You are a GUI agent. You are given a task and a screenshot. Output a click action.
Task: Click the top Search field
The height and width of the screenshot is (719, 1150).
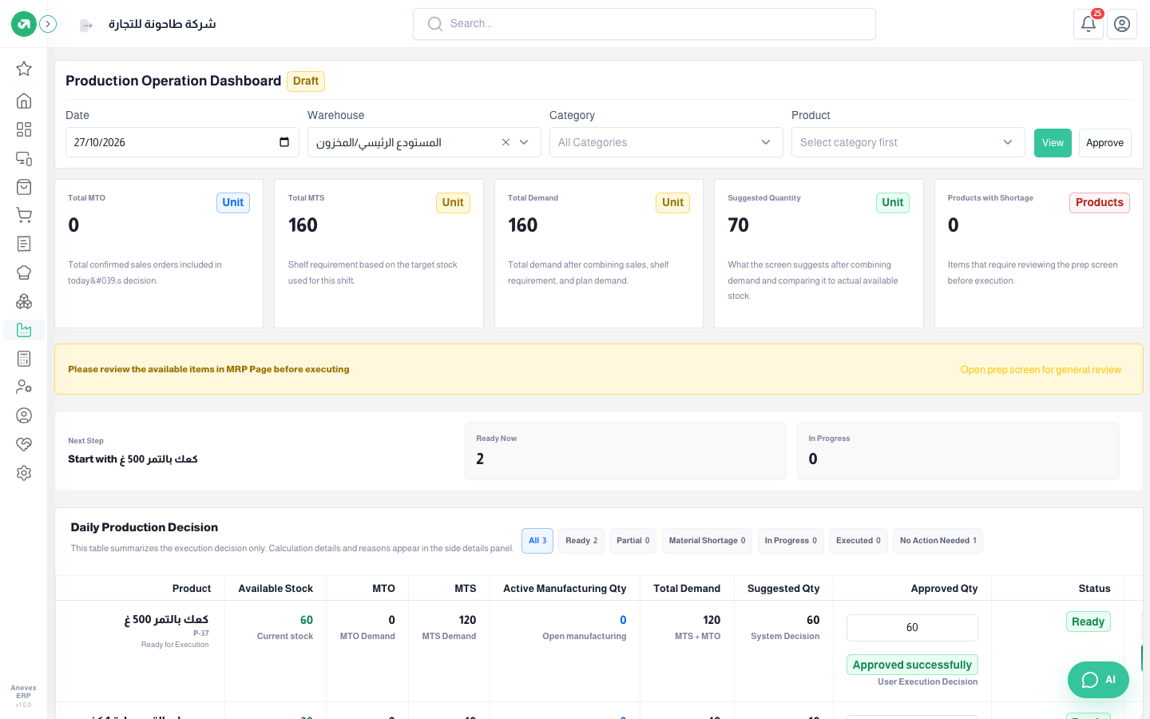click(x=644, y=24)
